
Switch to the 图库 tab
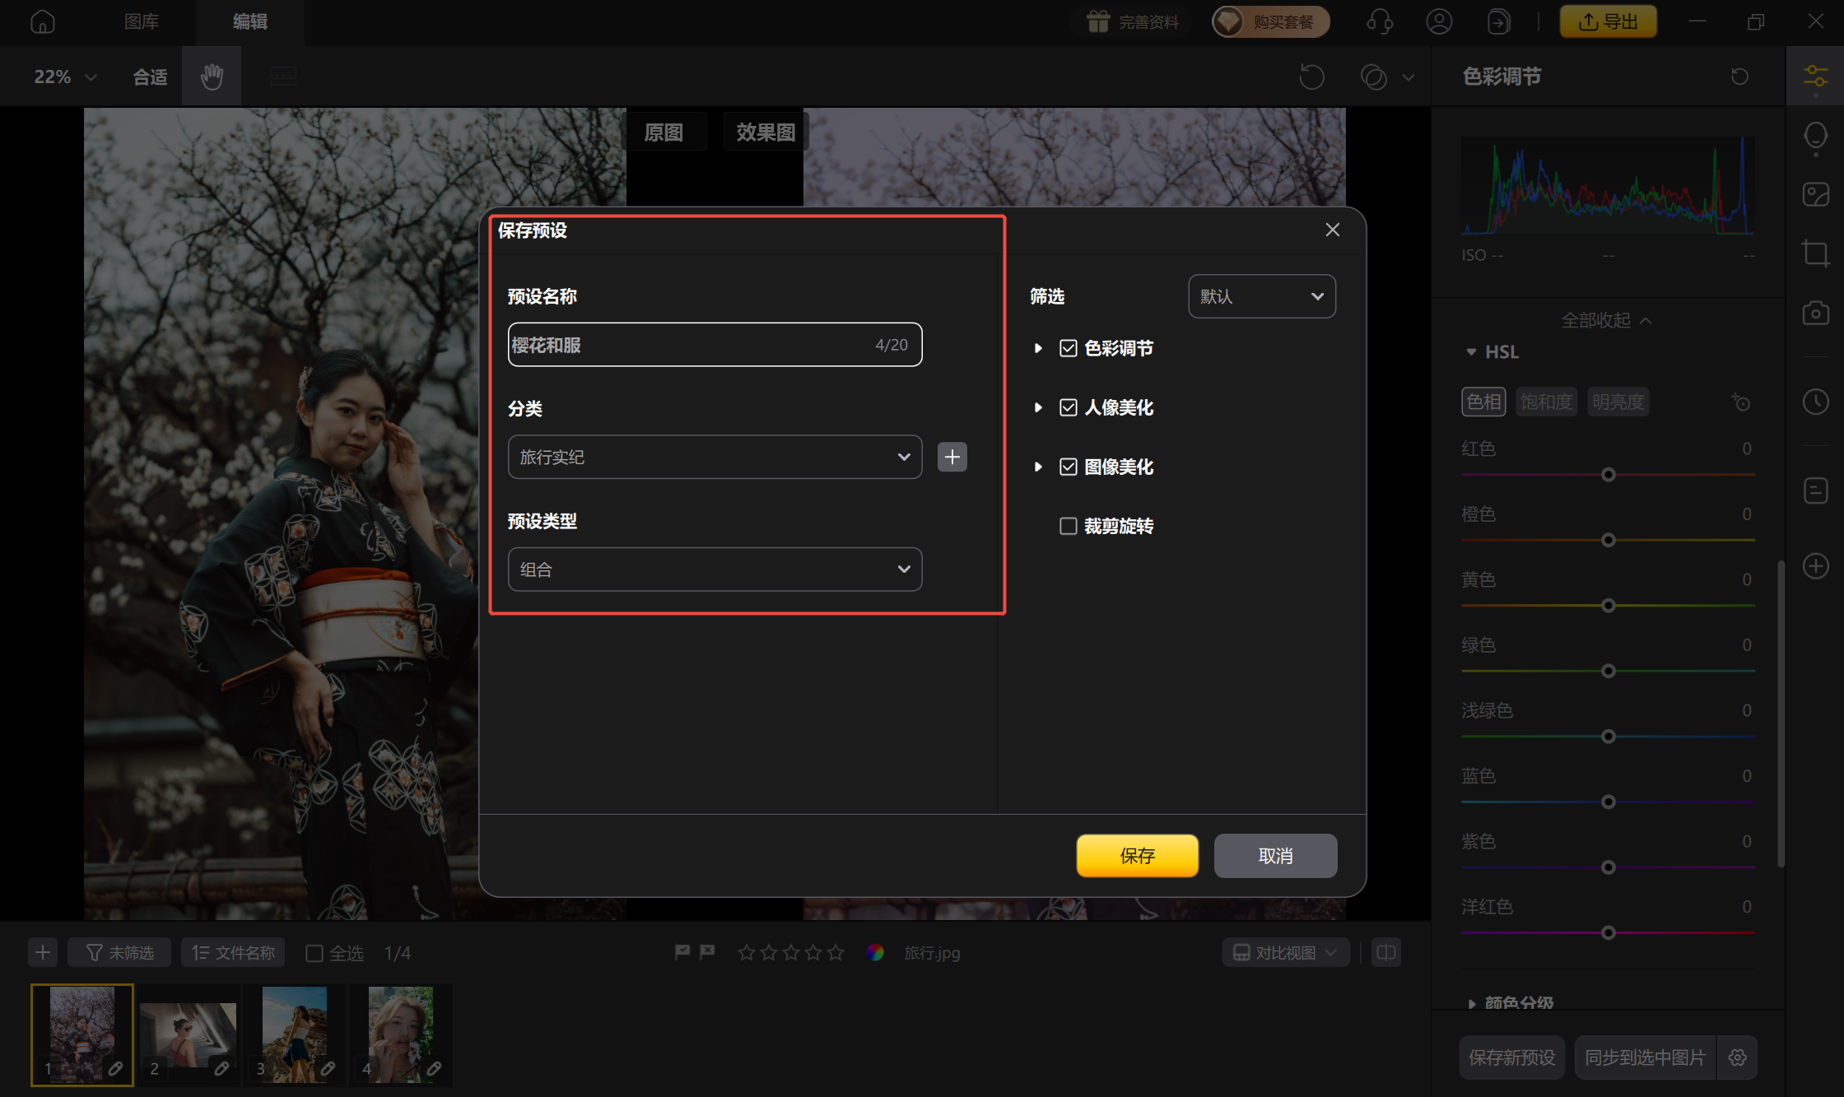pos(142,21)
